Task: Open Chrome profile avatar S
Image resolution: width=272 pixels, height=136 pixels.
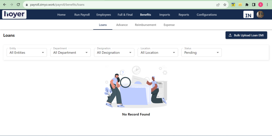Action: click(261, 5)
